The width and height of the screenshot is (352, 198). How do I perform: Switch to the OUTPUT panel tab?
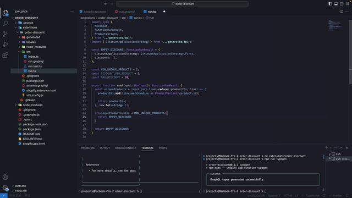tap(105, 148)
